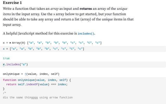Click the closing brace line of onlyUnique

point(4,89)
